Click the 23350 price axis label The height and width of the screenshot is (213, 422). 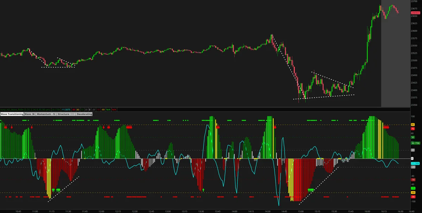coord(414,105)
